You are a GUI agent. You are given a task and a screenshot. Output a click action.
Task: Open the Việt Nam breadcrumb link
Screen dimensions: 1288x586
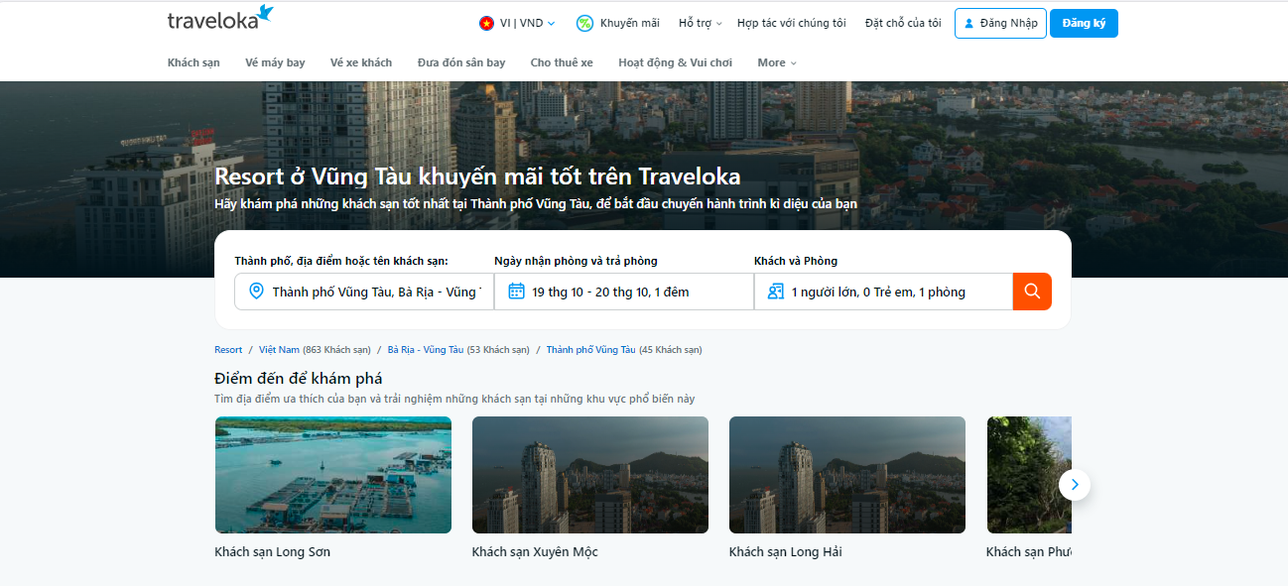pos(279,350)
